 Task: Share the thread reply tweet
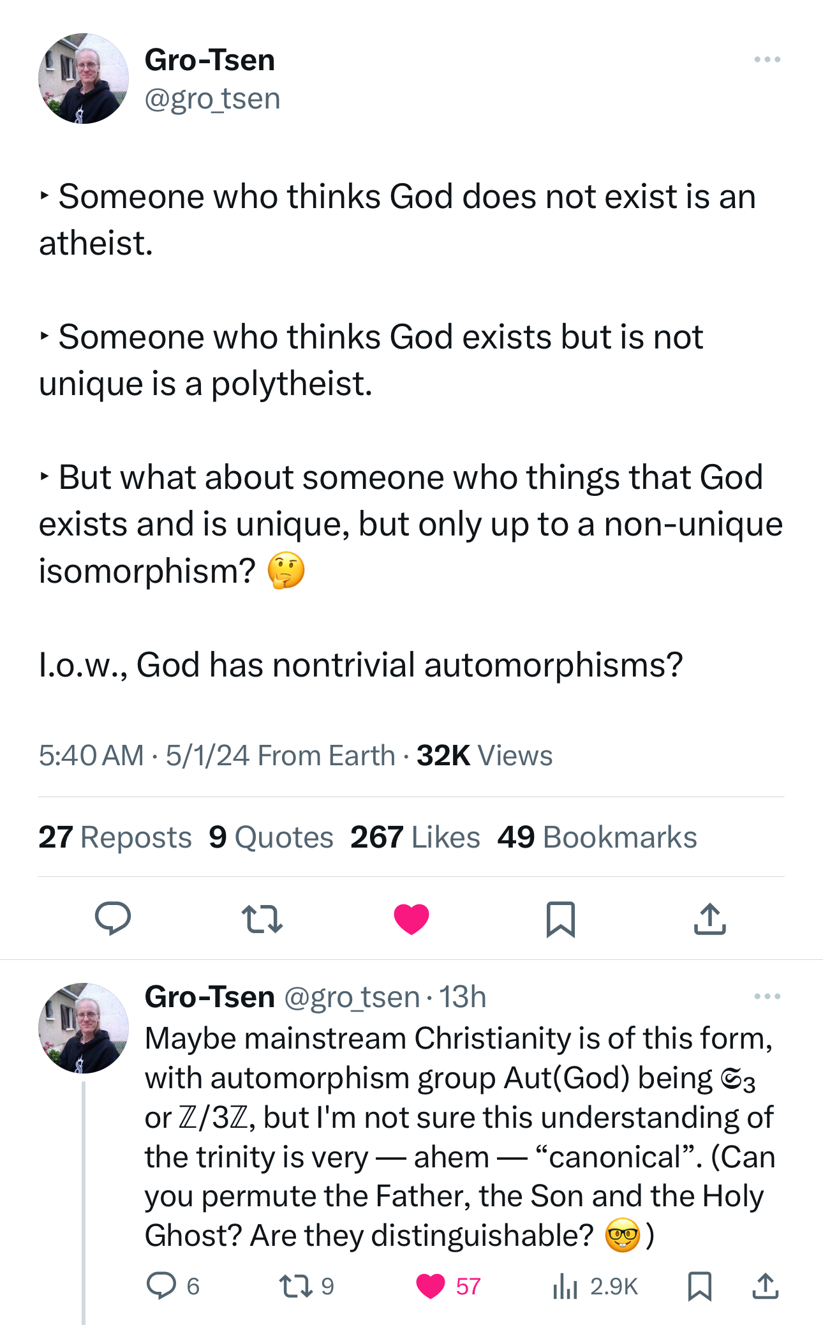[766, 1286]
